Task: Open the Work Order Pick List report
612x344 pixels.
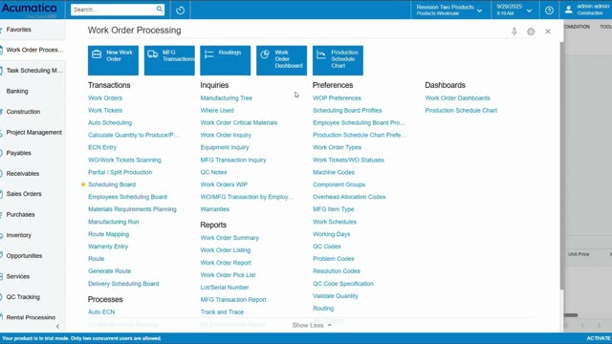Action: tap(228, 275)
